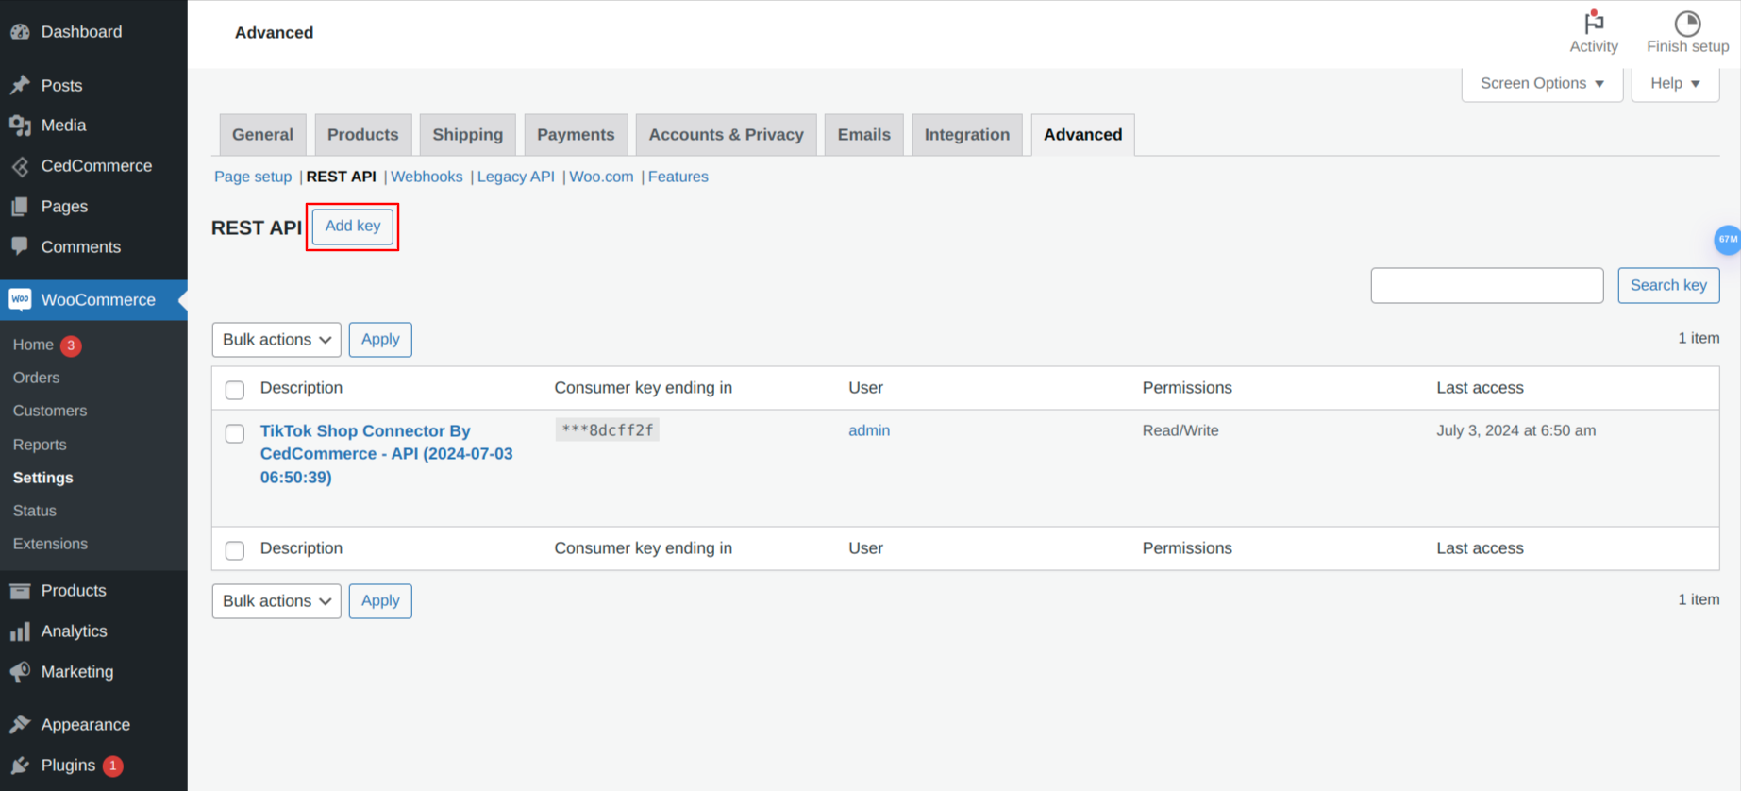The width and height of the screenshot is (1741, 791).
Task: Click the Add key button
Action: (x=353, y=227)
